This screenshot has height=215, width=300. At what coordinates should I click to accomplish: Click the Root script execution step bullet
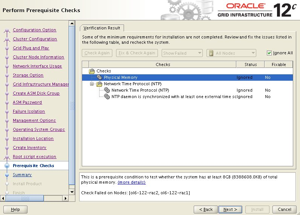point(7,157)
